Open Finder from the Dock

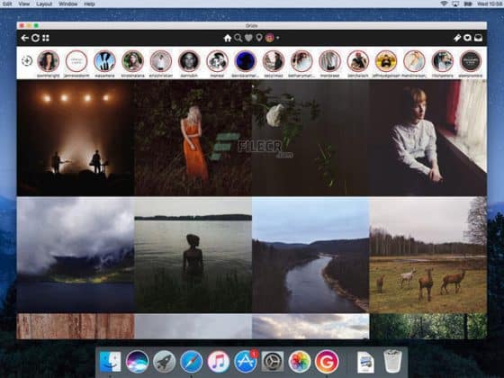[x=110, y=362]
